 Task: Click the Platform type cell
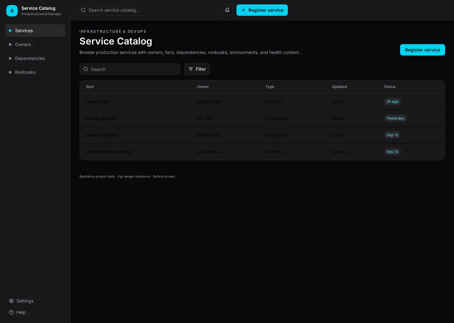[x=274, y=152]
